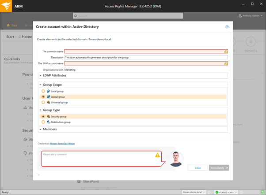266x195 pixels.
Task: Select the Universal group radio button
Action: [43, 103]
